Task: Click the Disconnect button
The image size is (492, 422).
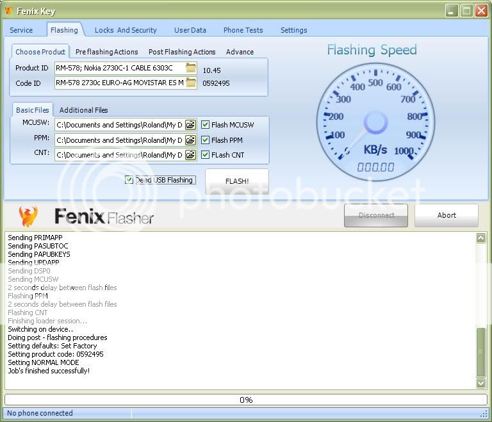Action: [x=376, y=215]
